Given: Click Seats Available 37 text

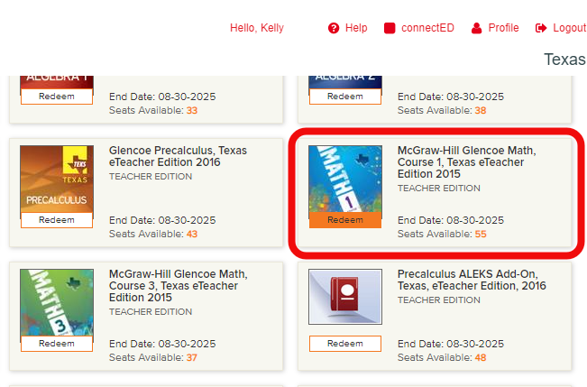Looking at the screenshot, I should tap(153, 358).
